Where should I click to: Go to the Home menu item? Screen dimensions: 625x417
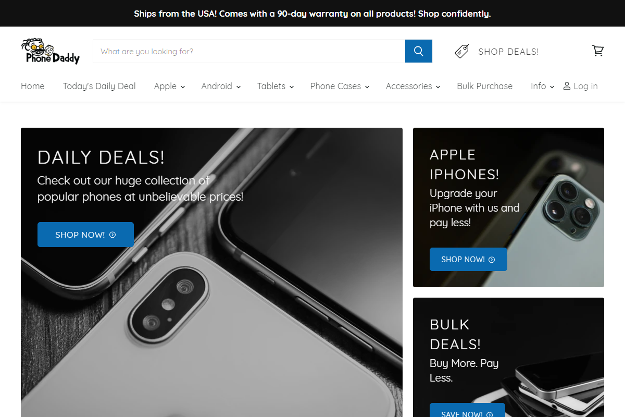(33, 86)
